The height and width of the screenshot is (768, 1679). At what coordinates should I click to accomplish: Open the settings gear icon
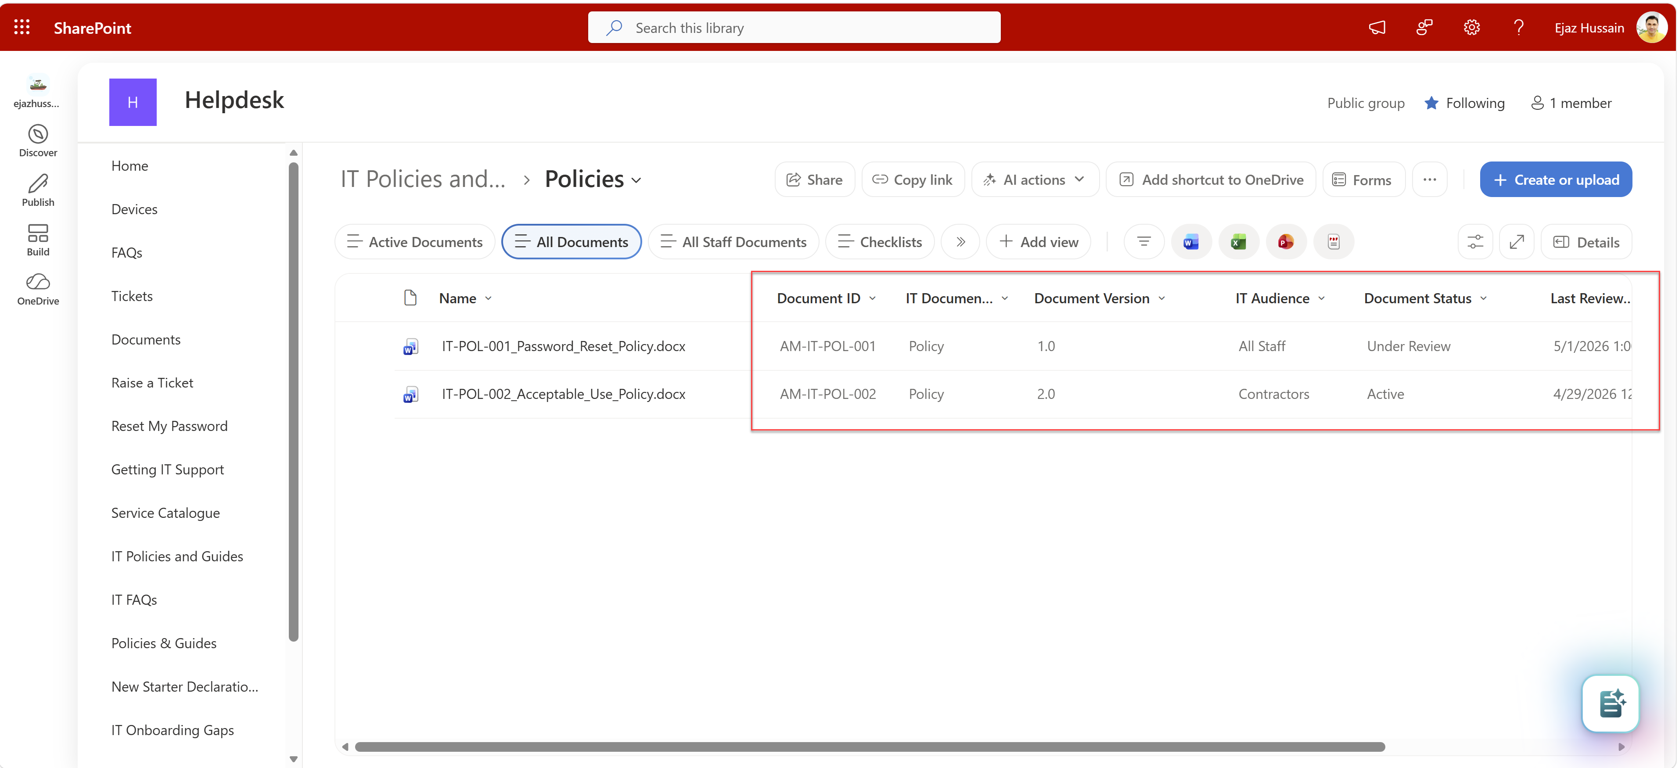(x=1472, y=27)
